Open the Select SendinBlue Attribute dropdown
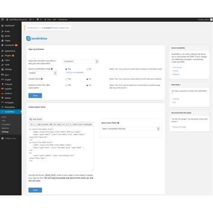This screenshot has width=213, height=213. pos(130,129)
